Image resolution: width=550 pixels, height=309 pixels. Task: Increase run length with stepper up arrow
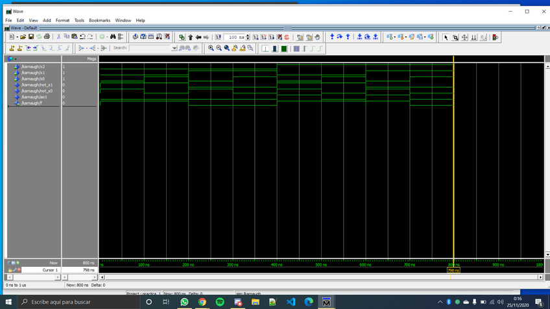[248, 36]
